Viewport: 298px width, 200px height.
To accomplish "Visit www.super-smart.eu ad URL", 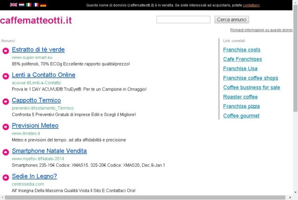I will coord(32,58).
